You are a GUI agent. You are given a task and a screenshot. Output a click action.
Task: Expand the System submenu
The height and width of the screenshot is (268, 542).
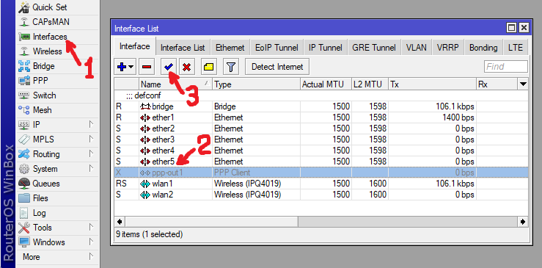point(57,169)
